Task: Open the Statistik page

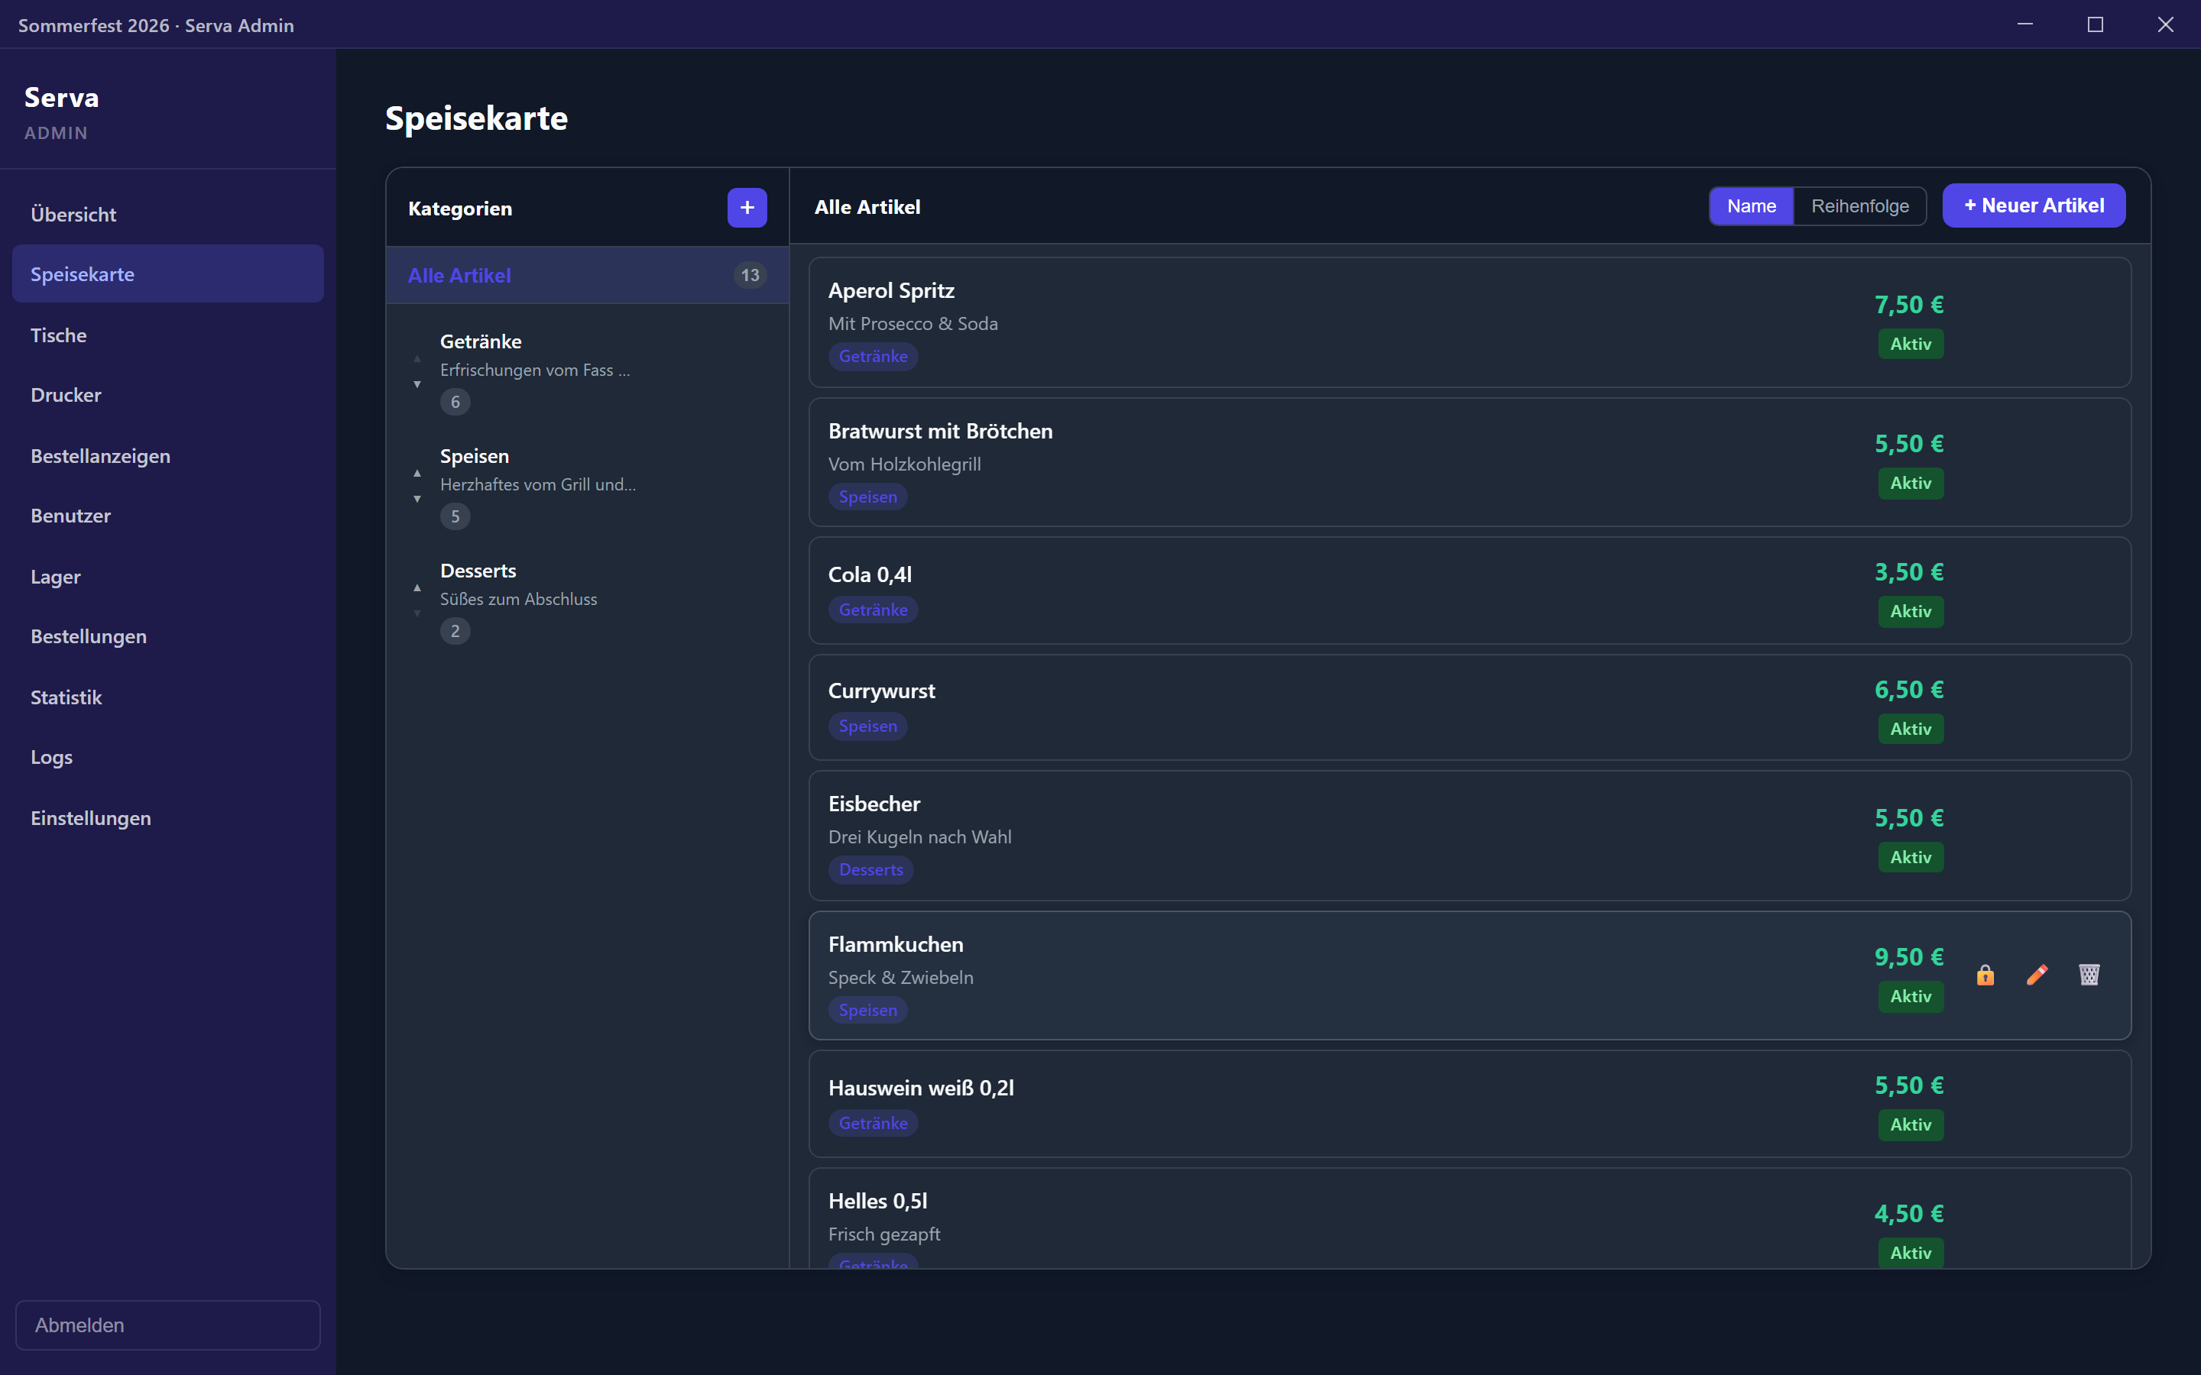Action: click(167, 697)
